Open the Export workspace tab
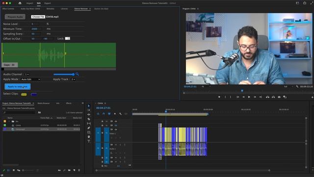Image resolution: width=314 pixels, height=177 pixels. coord(48,3)
